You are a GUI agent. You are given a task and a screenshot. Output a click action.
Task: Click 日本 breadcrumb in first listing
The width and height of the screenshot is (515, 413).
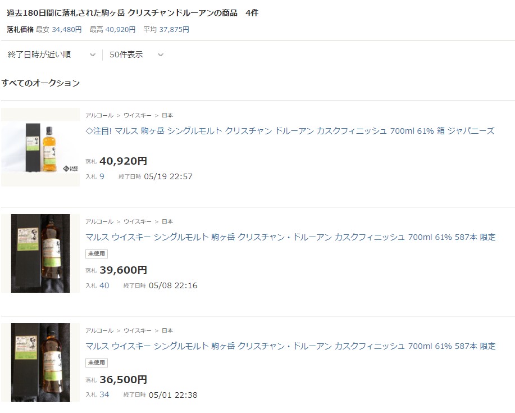167,115
